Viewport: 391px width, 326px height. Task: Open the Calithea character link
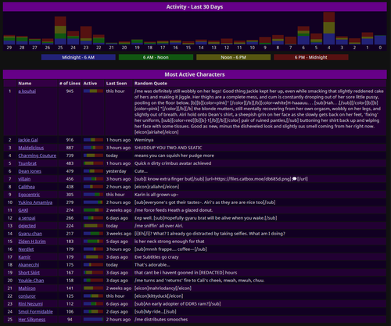tap(27, 187)
